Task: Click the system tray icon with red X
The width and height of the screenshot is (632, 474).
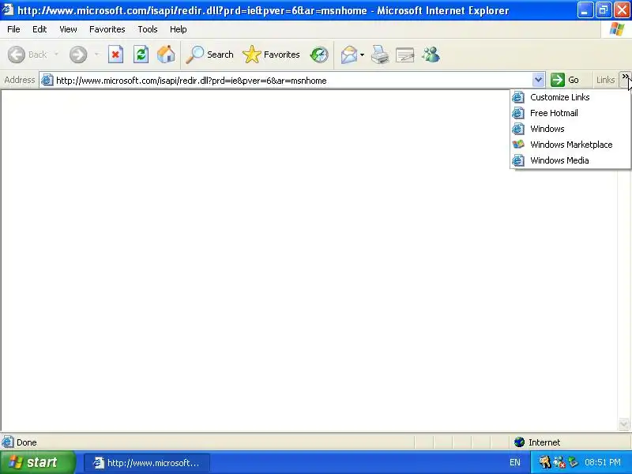Action: [559, 462]
